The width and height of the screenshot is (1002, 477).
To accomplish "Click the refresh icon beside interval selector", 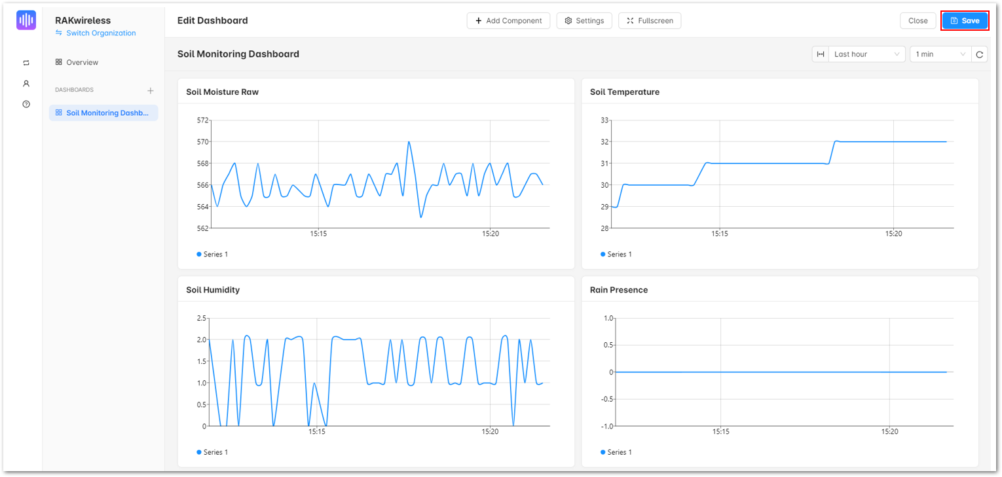I will [980, 54].
